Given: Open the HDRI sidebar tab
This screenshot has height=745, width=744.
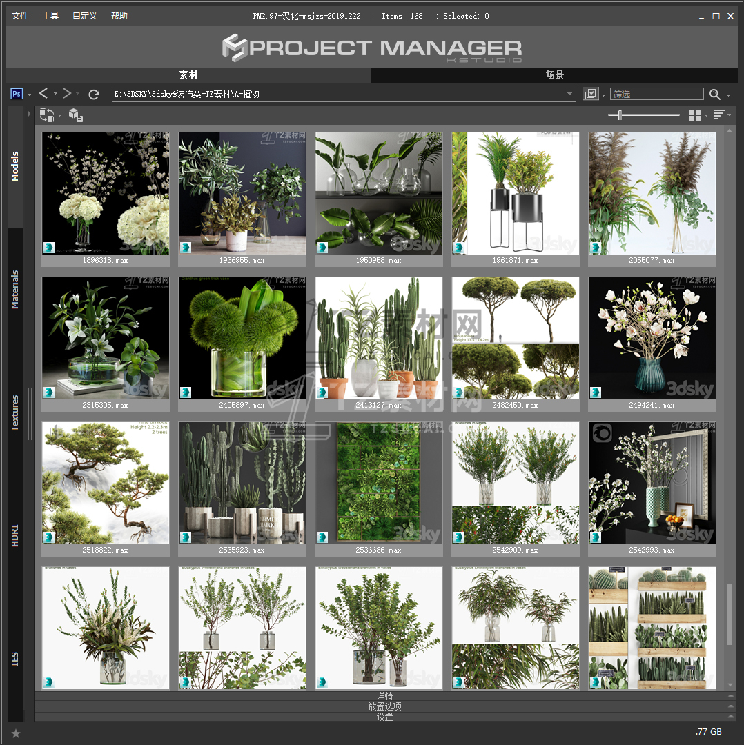Looking at the screenshot, I should click(15, 535).
